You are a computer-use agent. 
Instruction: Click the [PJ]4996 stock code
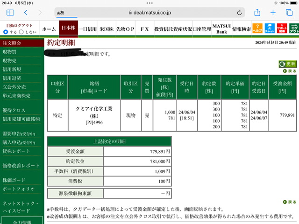[x=94, y=122]
